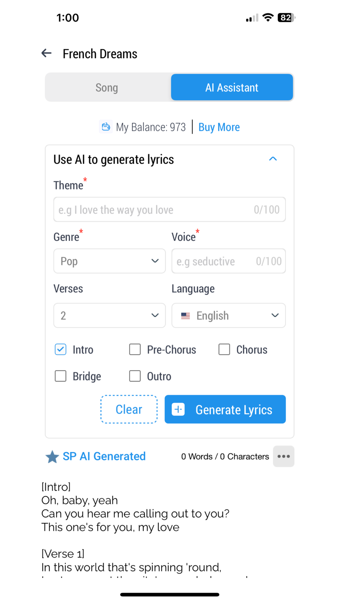Open the Verses dropdown showing 2
The image size is (339, 603).
(x=109, y=315)
